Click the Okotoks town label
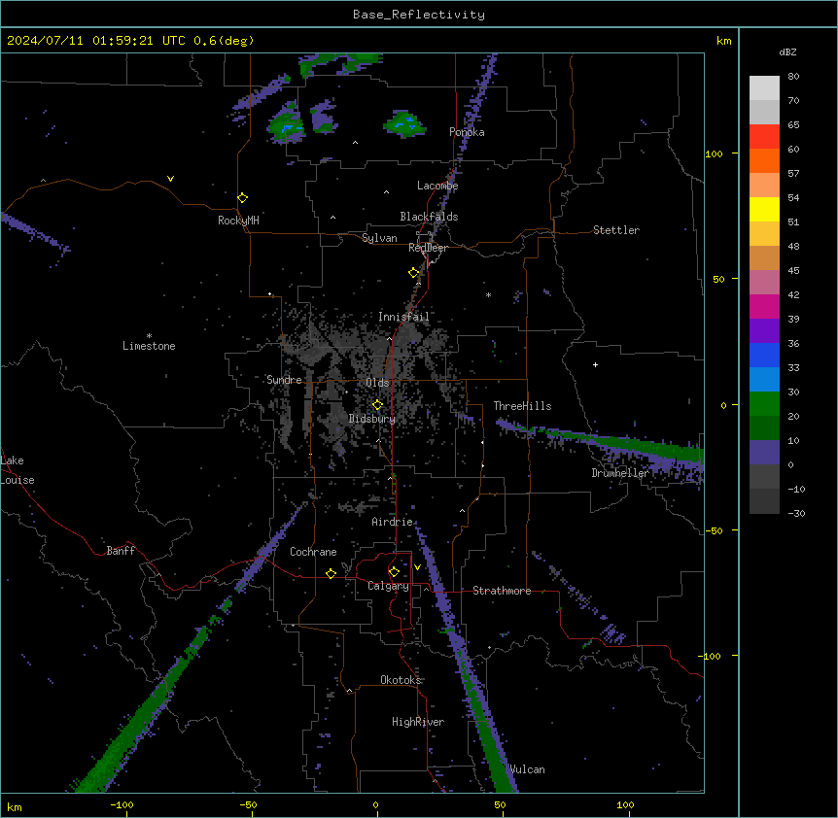This screenshot has height=818, width=838. point(401,680)
